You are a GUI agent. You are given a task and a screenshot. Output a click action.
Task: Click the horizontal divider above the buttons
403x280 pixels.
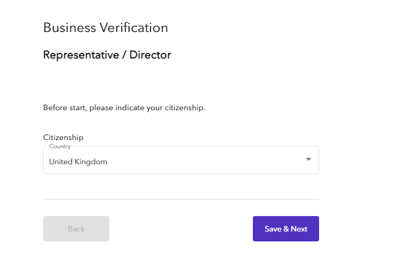(181, 199)
